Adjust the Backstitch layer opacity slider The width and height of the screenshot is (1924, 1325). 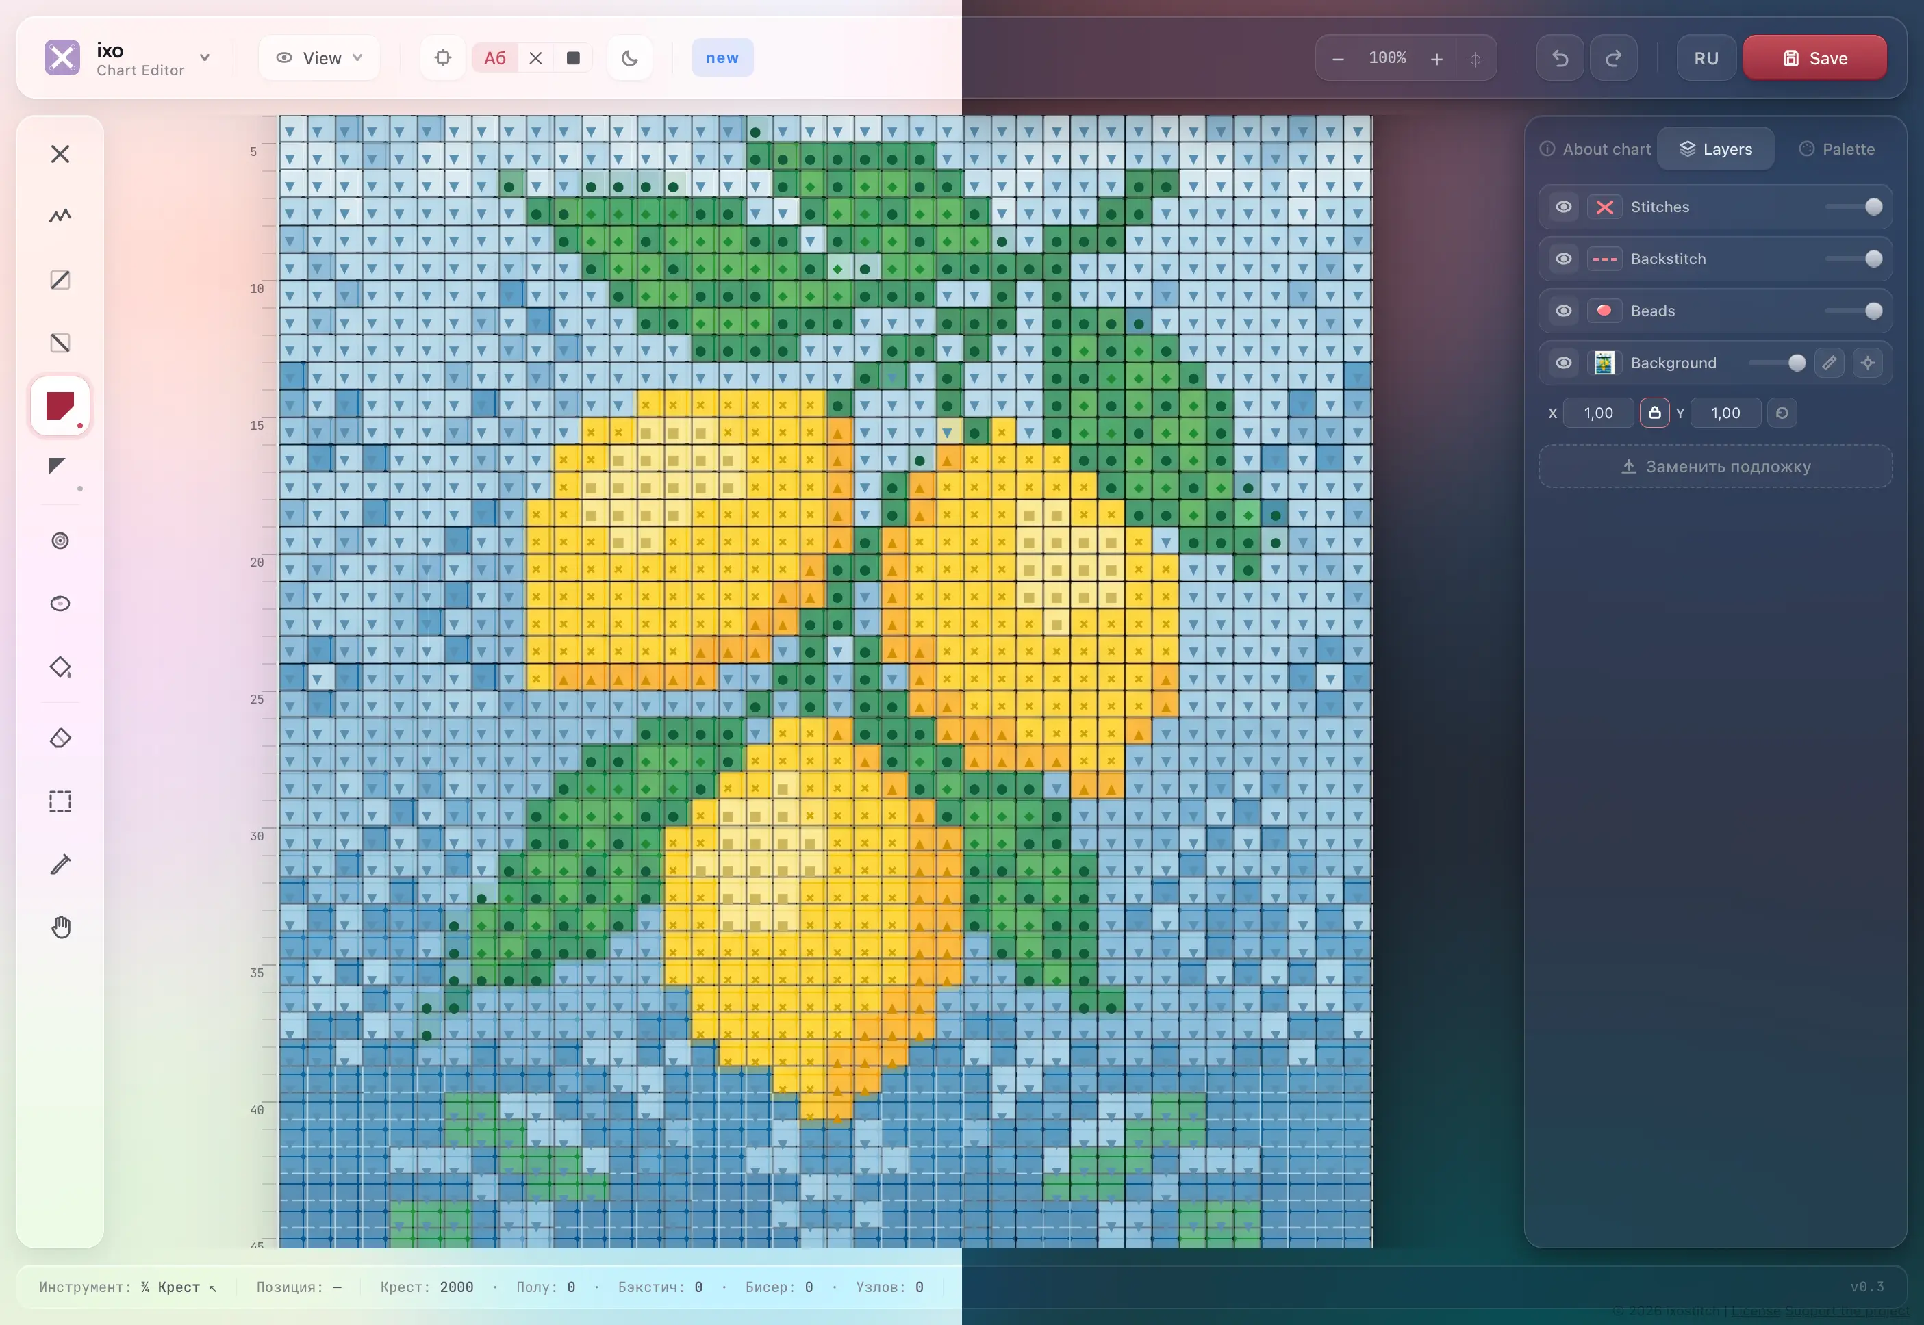pos(1853,259)
